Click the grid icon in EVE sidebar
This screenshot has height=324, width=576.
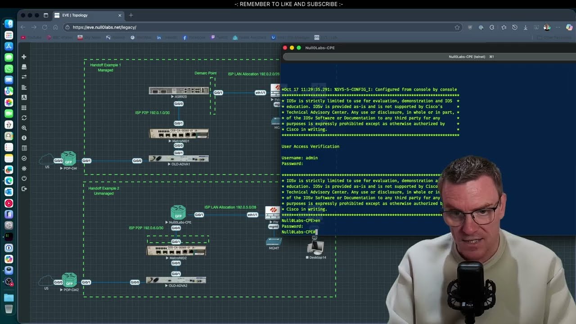pos(24,108)
